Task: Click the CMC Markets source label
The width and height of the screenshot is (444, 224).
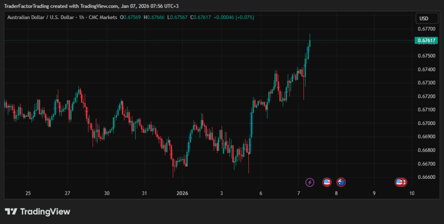Action: pyautogui.click(x=103, y=17)
